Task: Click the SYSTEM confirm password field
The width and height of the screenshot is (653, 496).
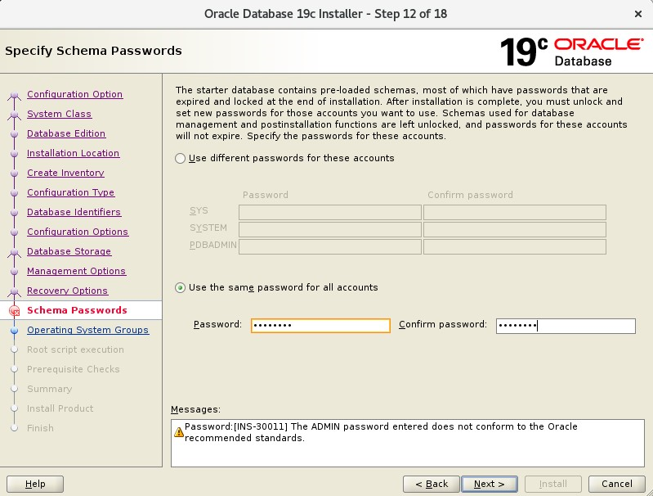Action: (515, 229)
